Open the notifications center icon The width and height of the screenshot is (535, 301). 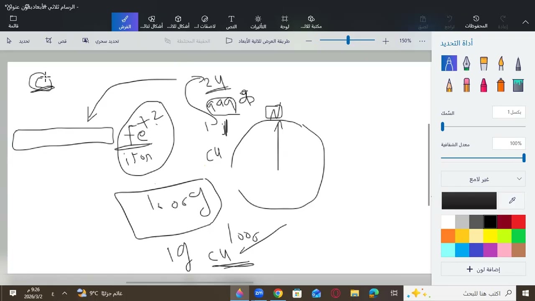click(x=13, y=293)
